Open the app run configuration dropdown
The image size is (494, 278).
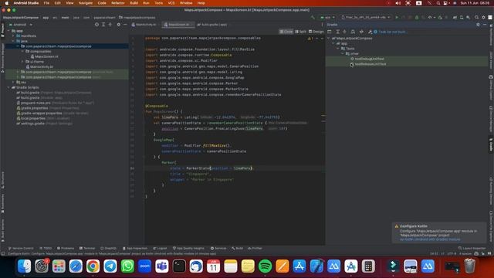[327, 17]
